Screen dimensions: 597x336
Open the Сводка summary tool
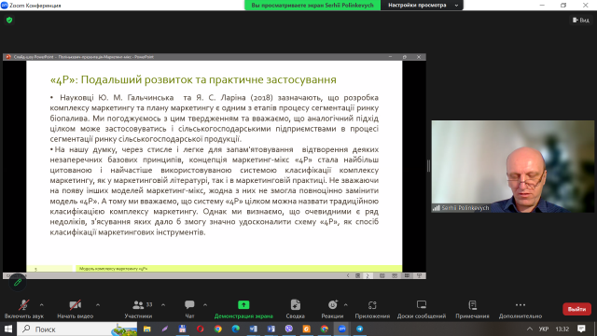coord(296,309)
